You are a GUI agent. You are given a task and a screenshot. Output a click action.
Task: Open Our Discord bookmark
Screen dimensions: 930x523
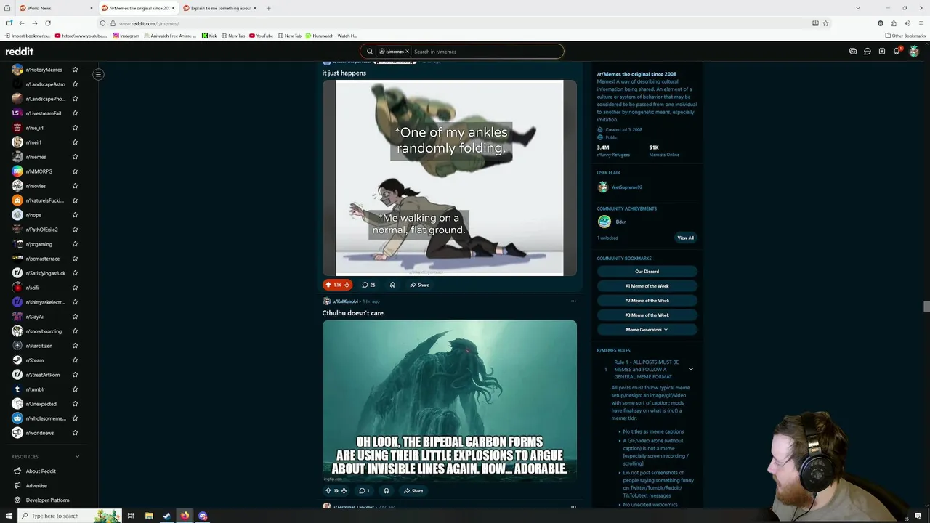(647, 272)
